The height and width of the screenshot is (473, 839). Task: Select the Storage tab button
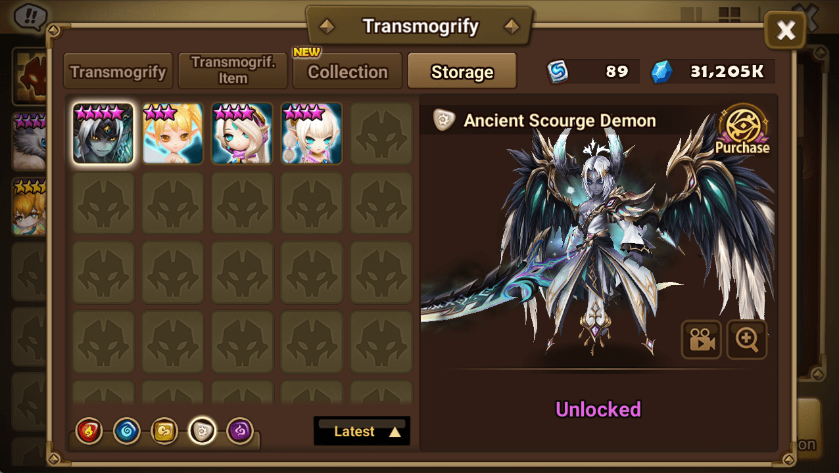point(462,72)
